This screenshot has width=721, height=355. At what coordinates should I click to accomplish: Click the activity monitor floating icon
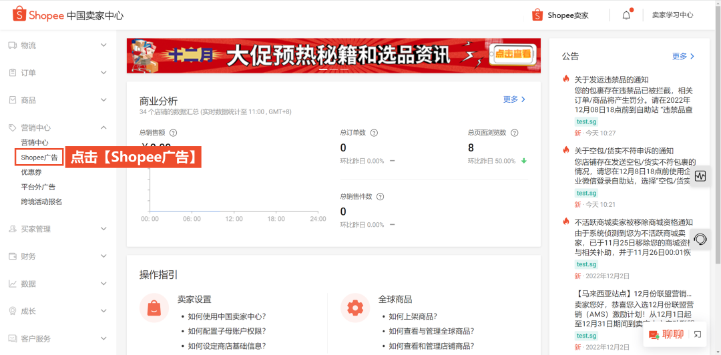700,176
